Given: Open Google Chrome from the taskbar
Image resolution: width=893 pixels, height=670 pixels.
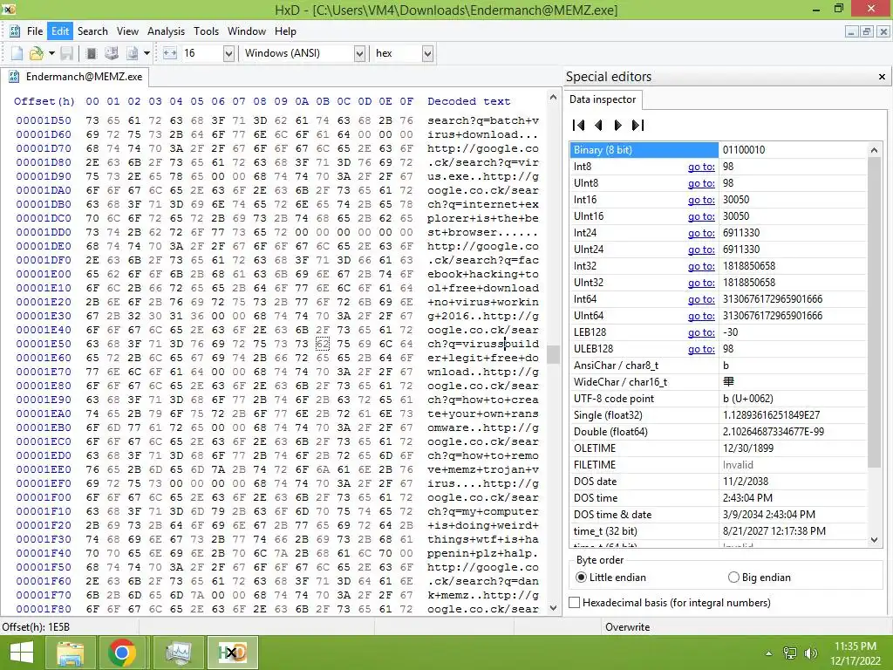Looking at the screenshot, I should tap(122, 653).
